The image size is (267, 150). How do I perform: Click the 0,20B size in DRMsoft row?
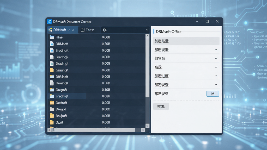(x=106, y=44)
